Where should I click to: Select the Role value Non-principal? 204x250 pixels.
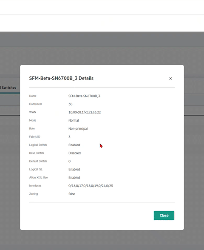(x=78, y=128)
